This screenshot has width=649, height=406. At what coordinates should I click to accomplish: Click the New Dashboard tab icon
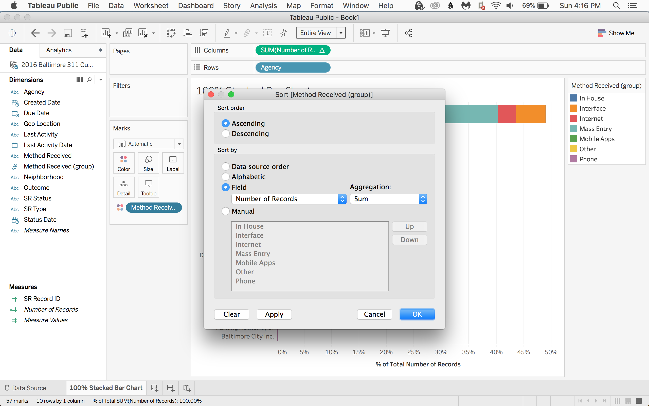[x=171, y=388]
